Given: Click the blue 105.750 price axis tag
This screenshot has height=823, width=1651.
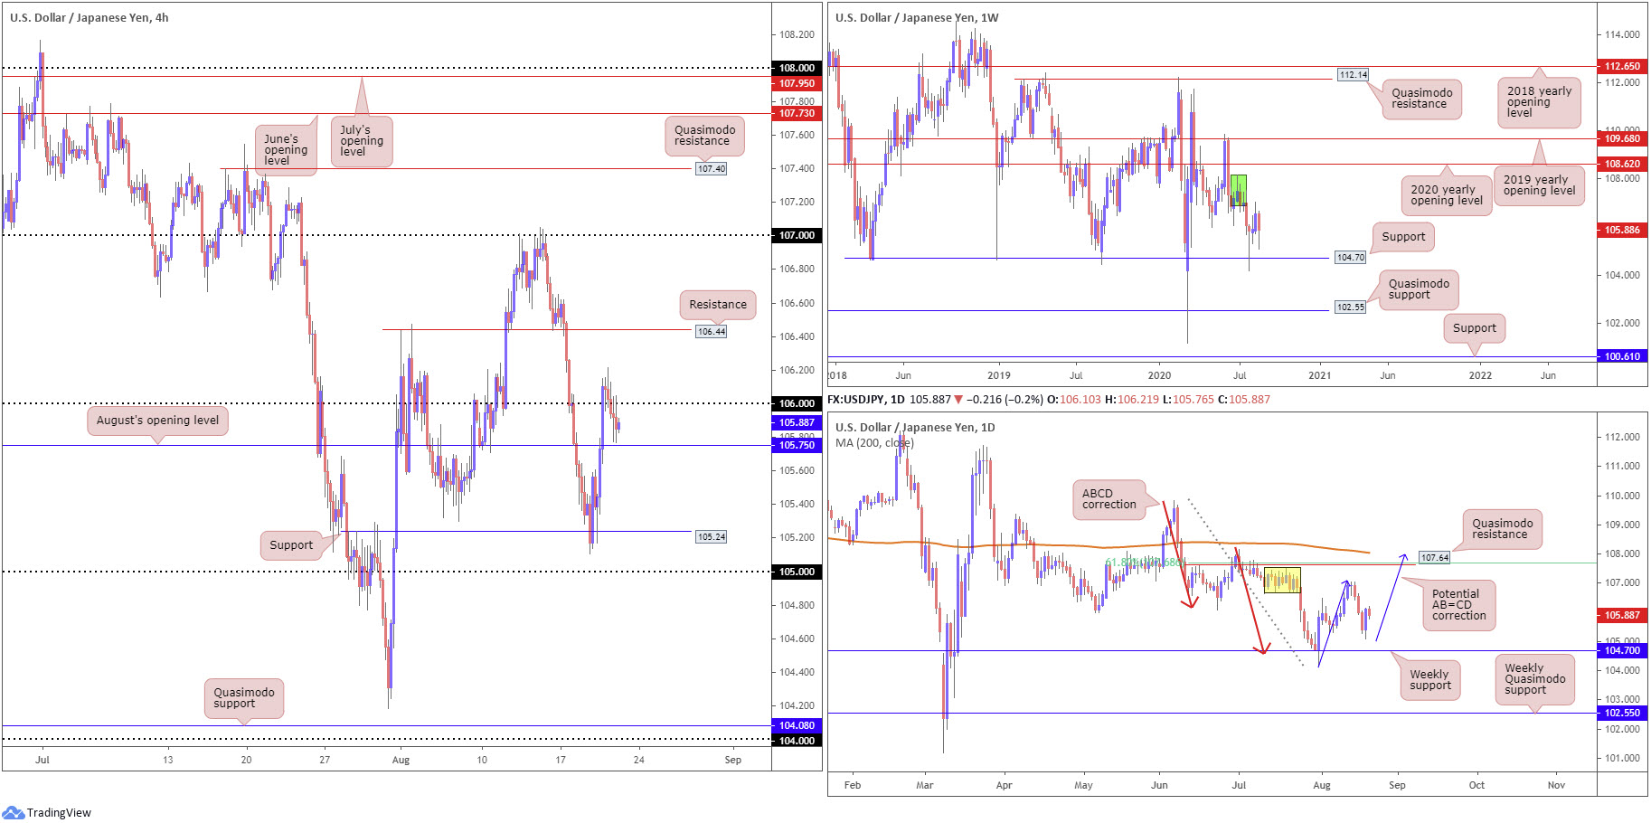Looking at the screenshot, I should tap(796, 445).
